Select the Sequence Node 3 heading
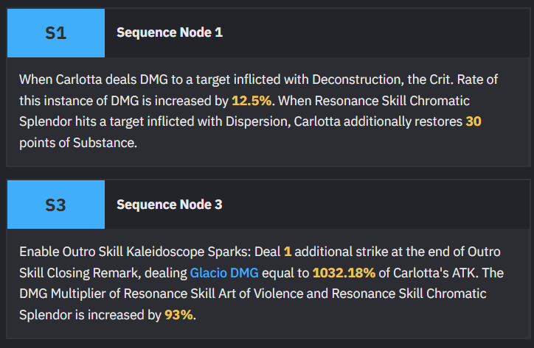The height and width of the screenshot is (348, 534). (x=169, y=205)
